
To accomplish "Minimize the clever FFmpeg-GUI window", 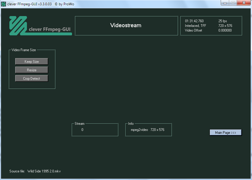I will coord(225,3).
